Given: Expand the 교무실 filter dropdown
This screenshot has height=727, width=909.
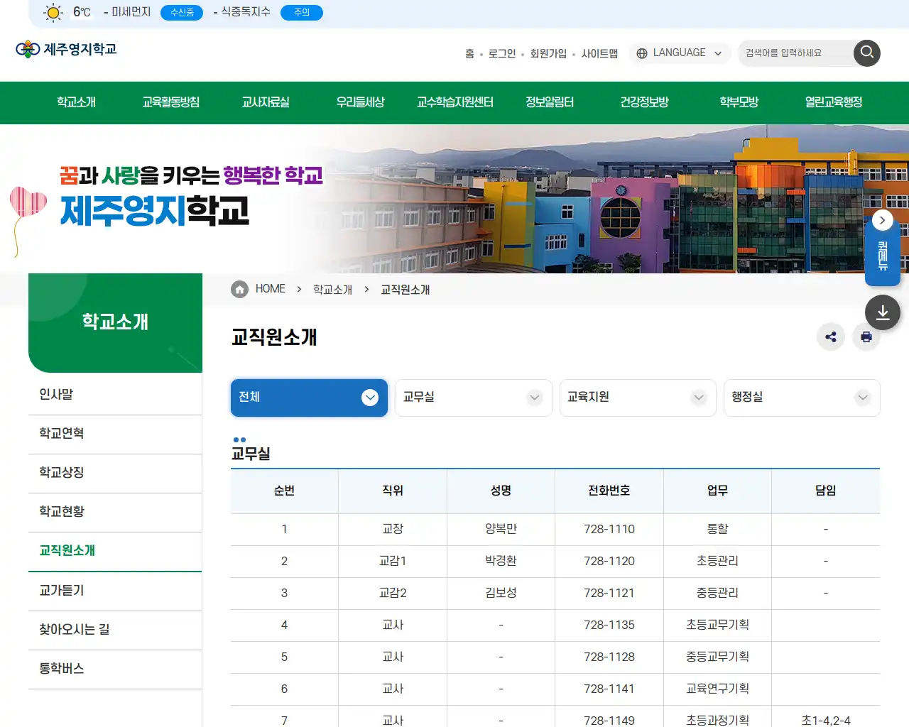Looking at the screenshot, I should pos(473,398).
